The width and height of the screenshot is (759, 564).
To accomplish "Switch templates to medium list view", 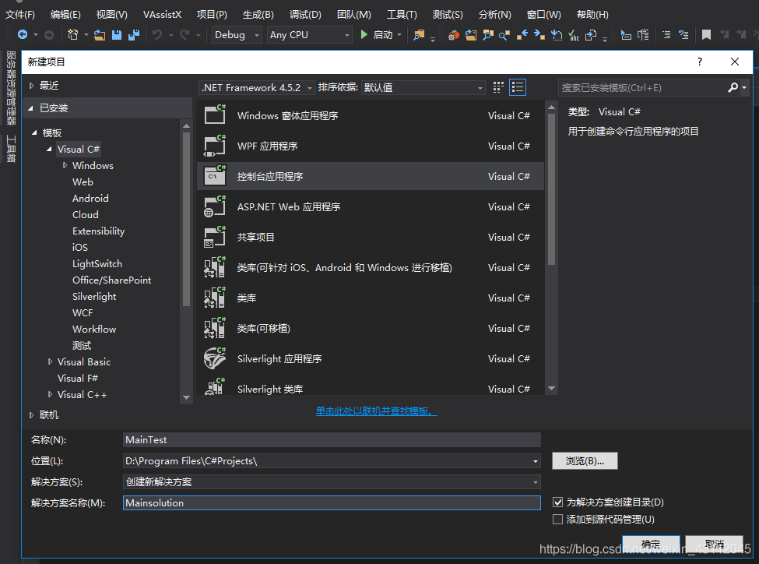I will point(518,88).
